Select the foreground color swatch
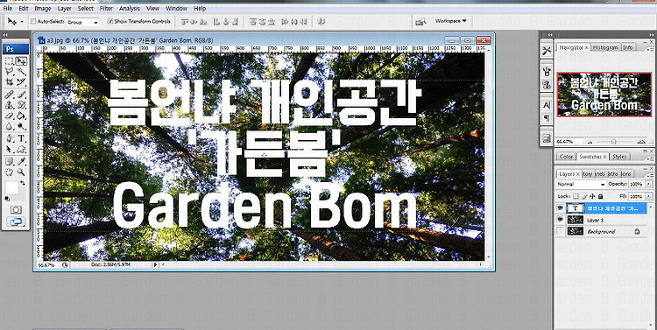657x330 pixels. pos(11,188)
